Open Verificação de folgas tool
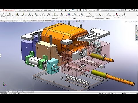The width and height of the screenshot is (138, 103). tap(17, 15)
